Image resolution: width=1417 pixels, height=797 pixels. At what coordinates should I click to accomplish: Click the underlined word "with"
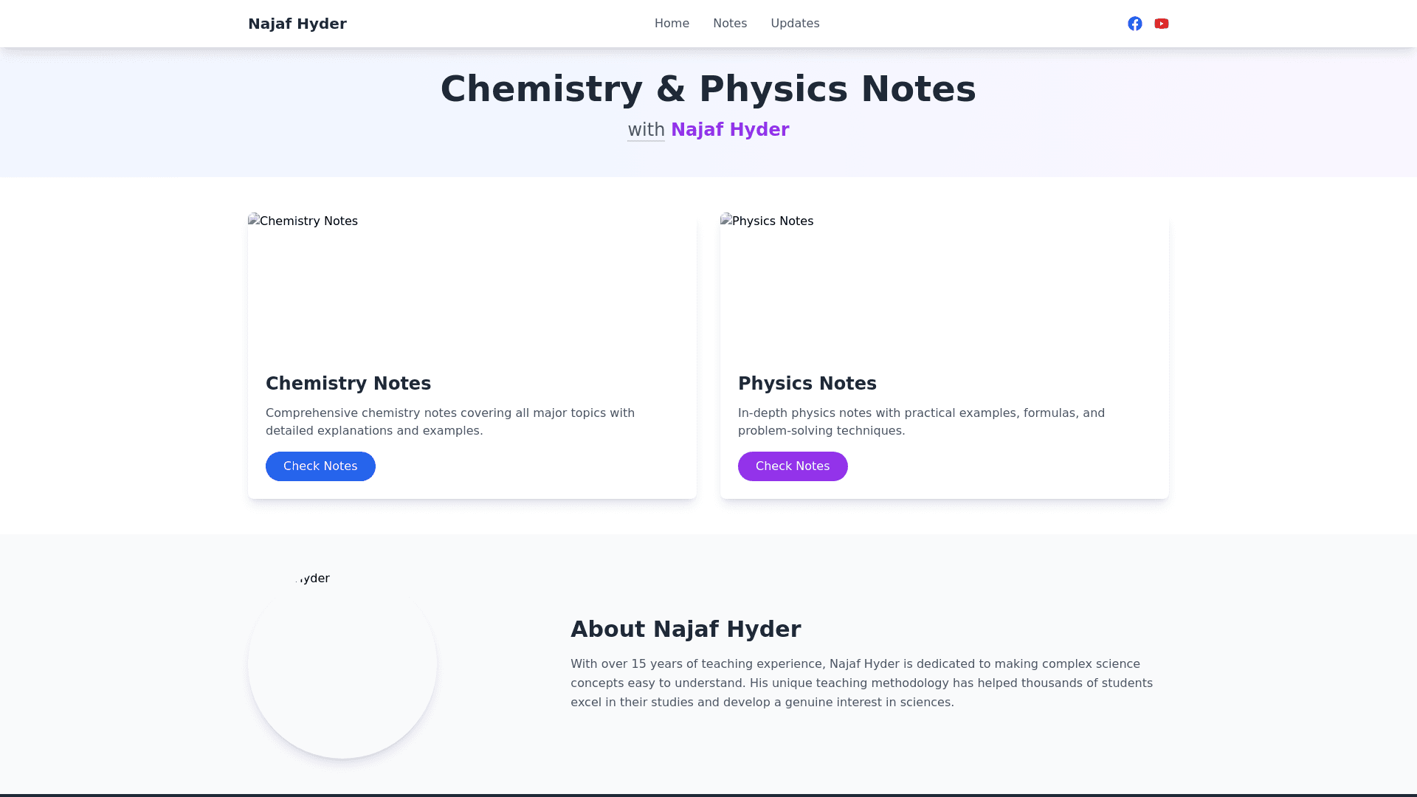coord(646,130)
